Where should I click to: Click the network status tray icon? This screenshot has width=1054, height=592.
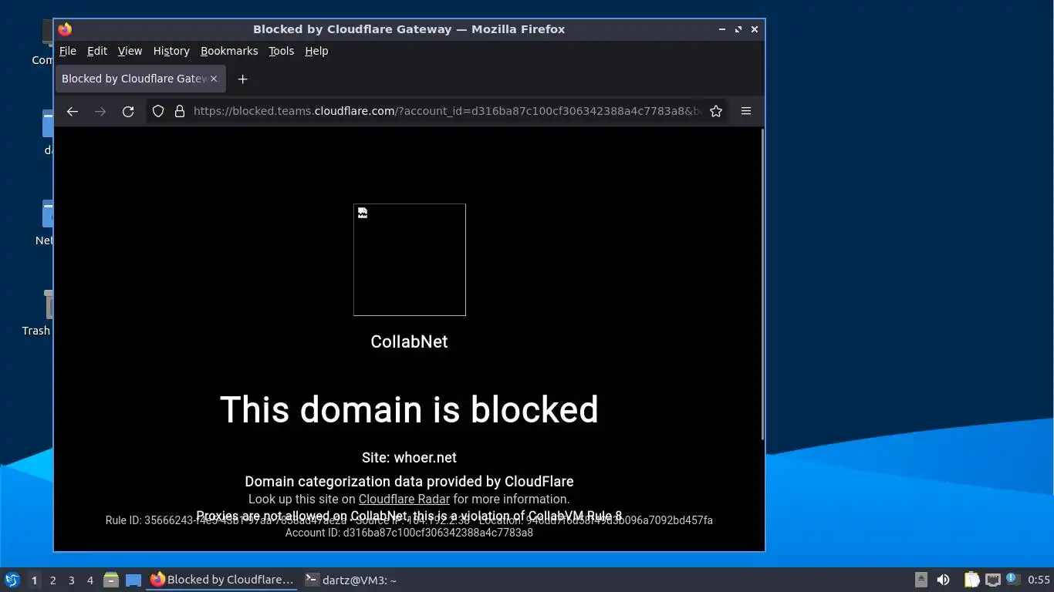[x=993, y=580]
